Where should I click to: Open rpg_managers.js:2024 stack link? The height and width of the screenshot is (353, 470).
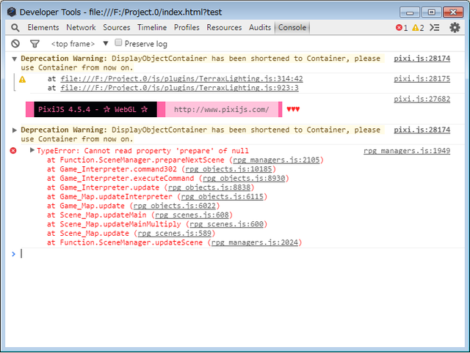pos(255,242)
